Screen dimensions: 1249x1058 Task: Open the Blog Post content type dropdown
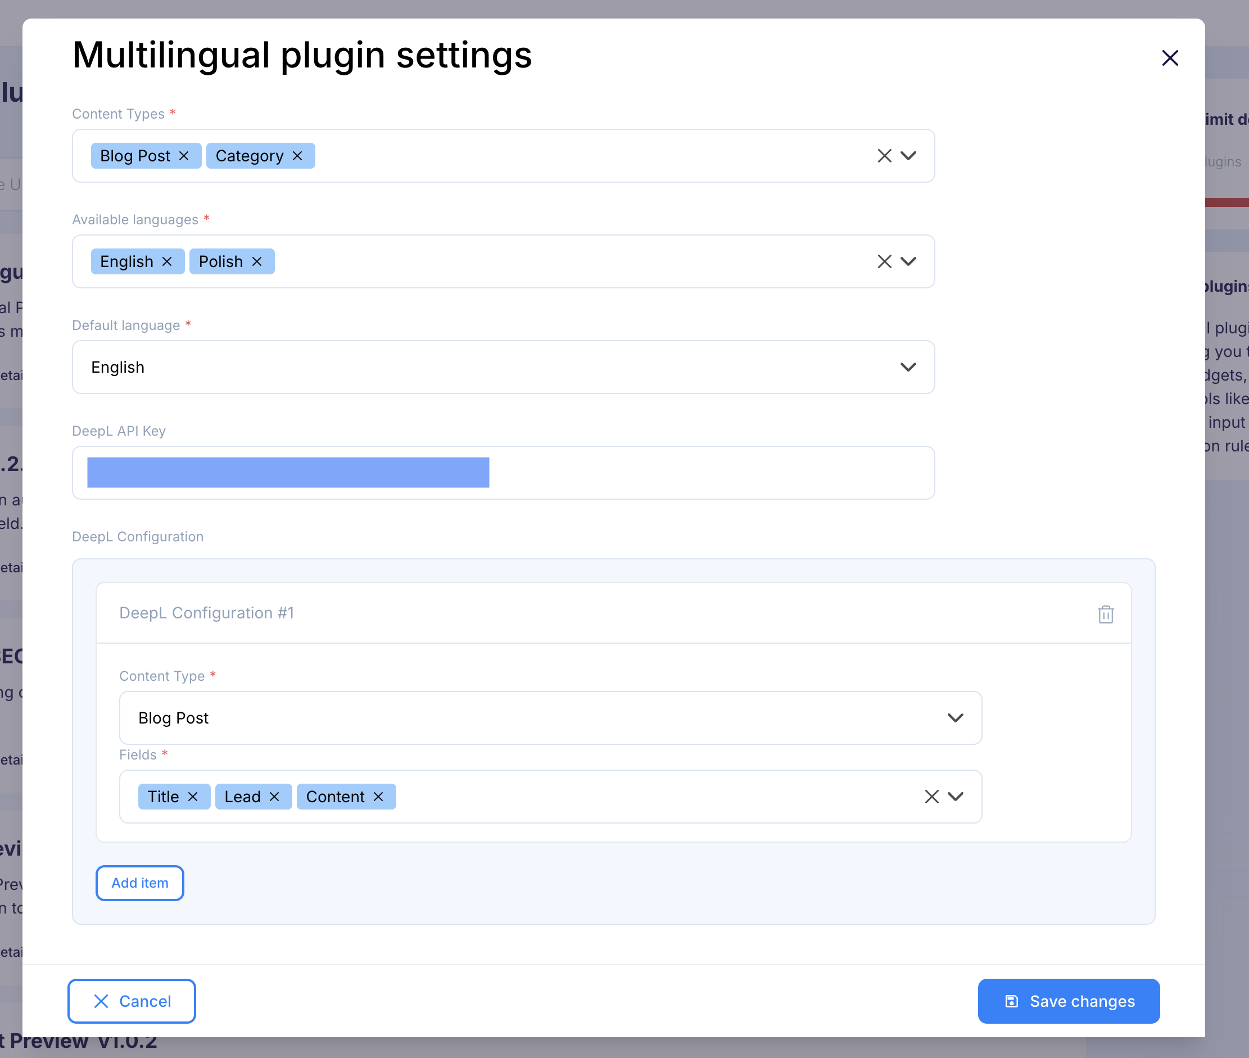(955, 718)
